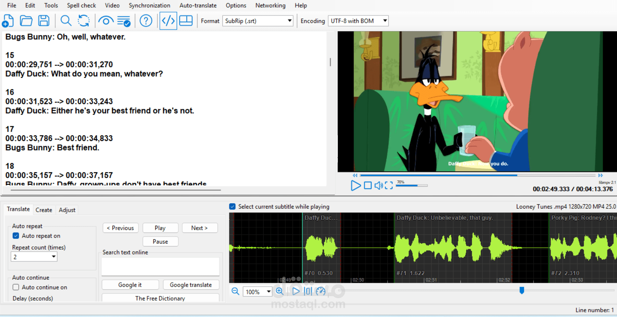Open the File menu

pos(12,6)
